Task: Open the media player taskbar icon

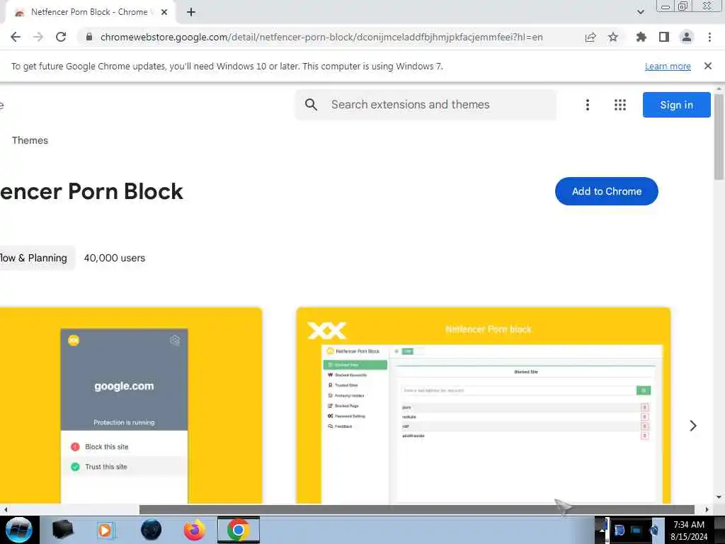Action: click(105, 530)
